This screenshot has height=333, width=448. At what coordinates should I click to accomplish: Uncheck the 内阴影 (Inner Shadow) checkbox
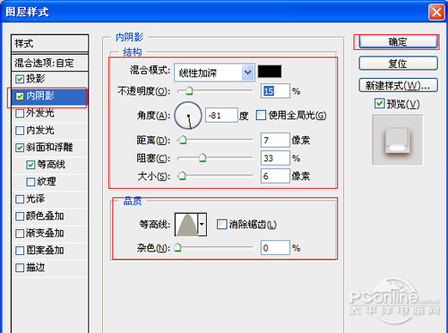click(x=20, y=96)
